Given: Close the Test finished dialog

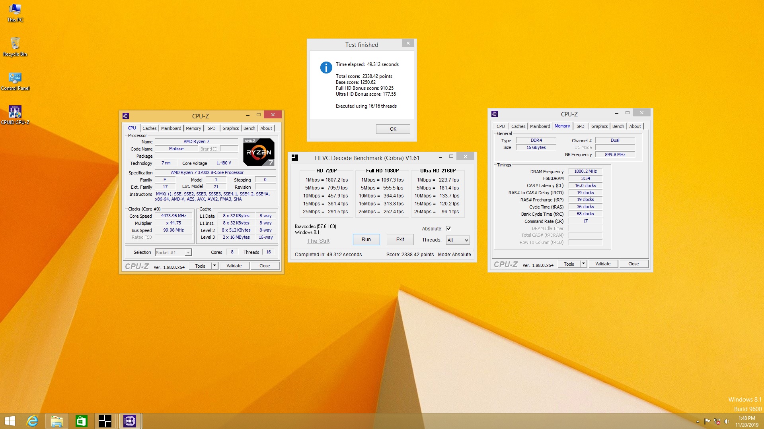Looking at the screenshot, I should 408,43.
